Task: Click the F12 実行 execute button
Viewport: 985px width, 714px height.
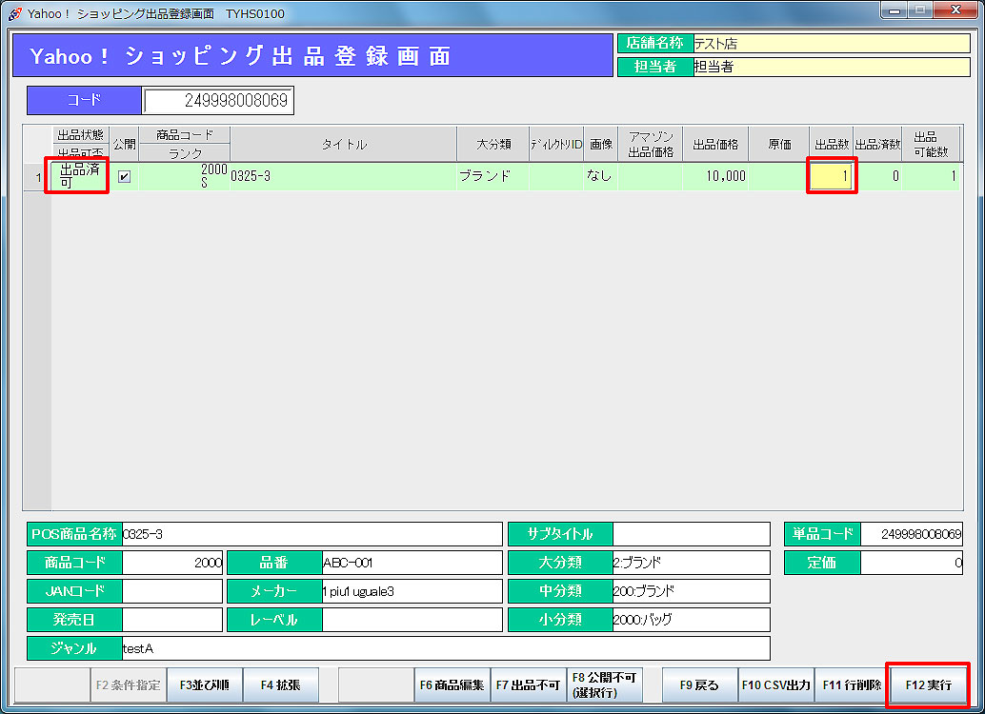Action: [928, 684]
